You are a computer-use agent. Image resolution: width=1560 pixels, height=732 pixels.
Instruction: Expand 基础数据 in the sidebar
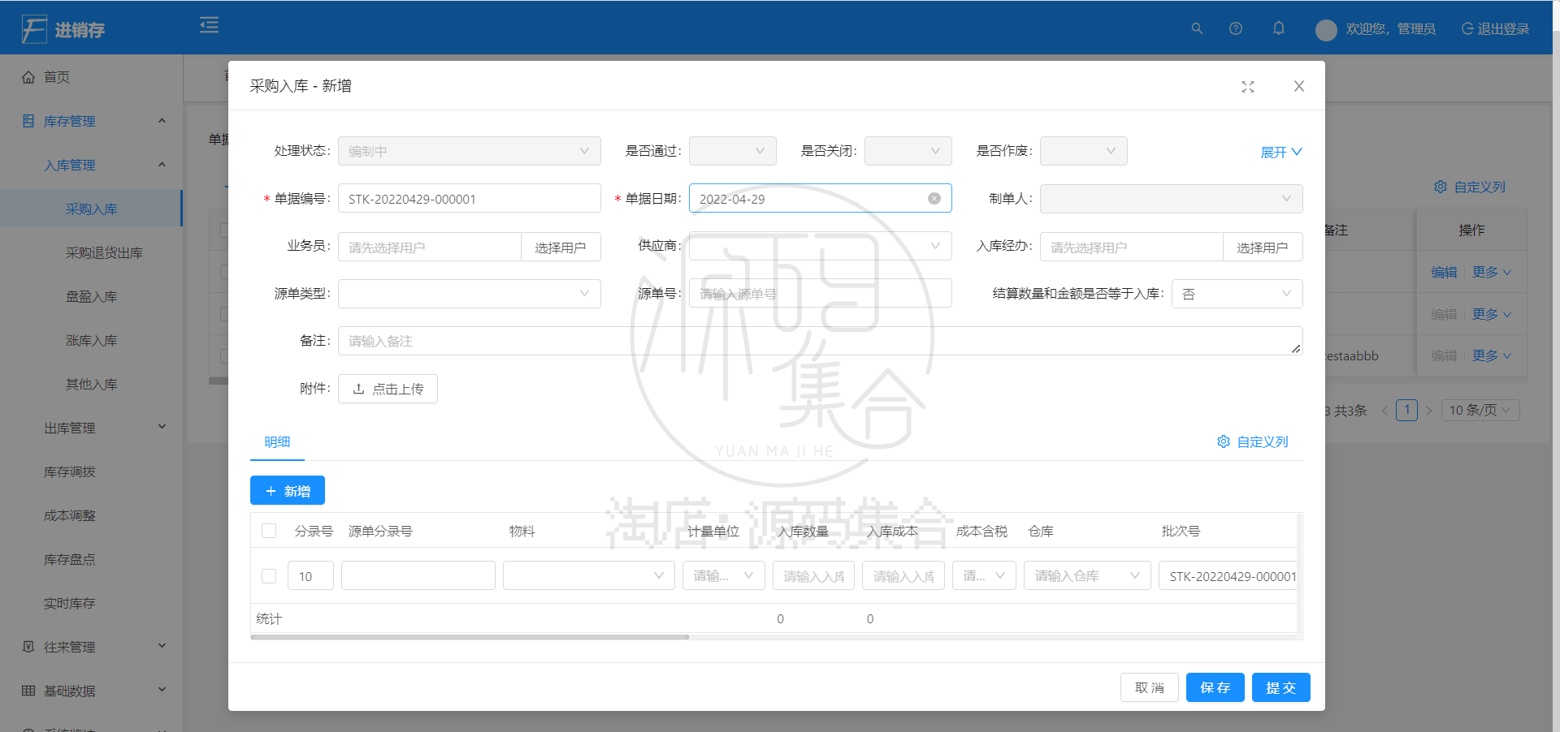tap(91, 691)
